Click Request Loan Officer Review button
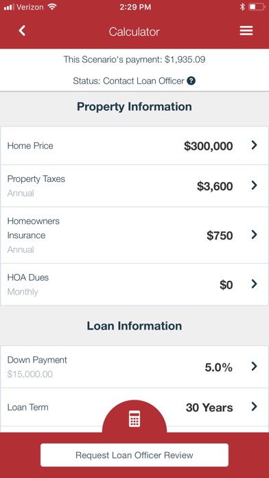The width and height of the screenshot is (269, 478). point(134,455)
